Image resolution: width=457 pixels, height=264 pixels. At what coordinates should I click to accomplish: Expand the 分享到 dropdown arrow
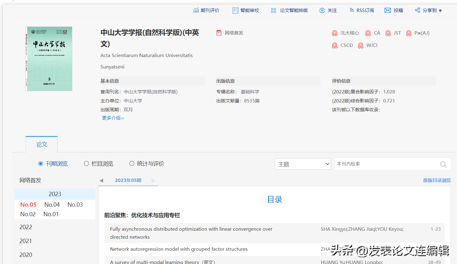[x=440, y=11]
